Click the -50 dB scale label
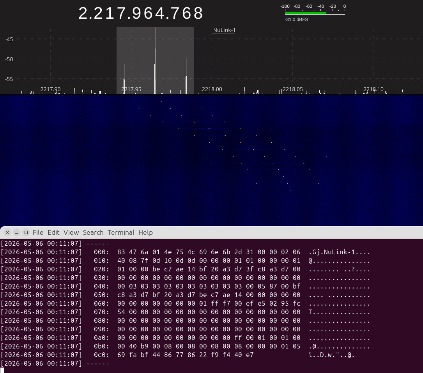 (9, 59)
